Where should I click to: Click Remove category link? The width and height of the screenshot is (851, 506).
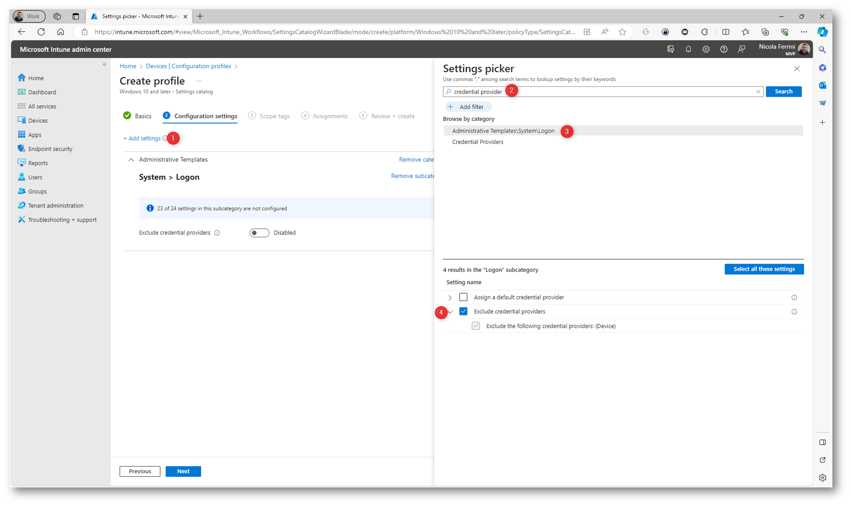[416, 160]
